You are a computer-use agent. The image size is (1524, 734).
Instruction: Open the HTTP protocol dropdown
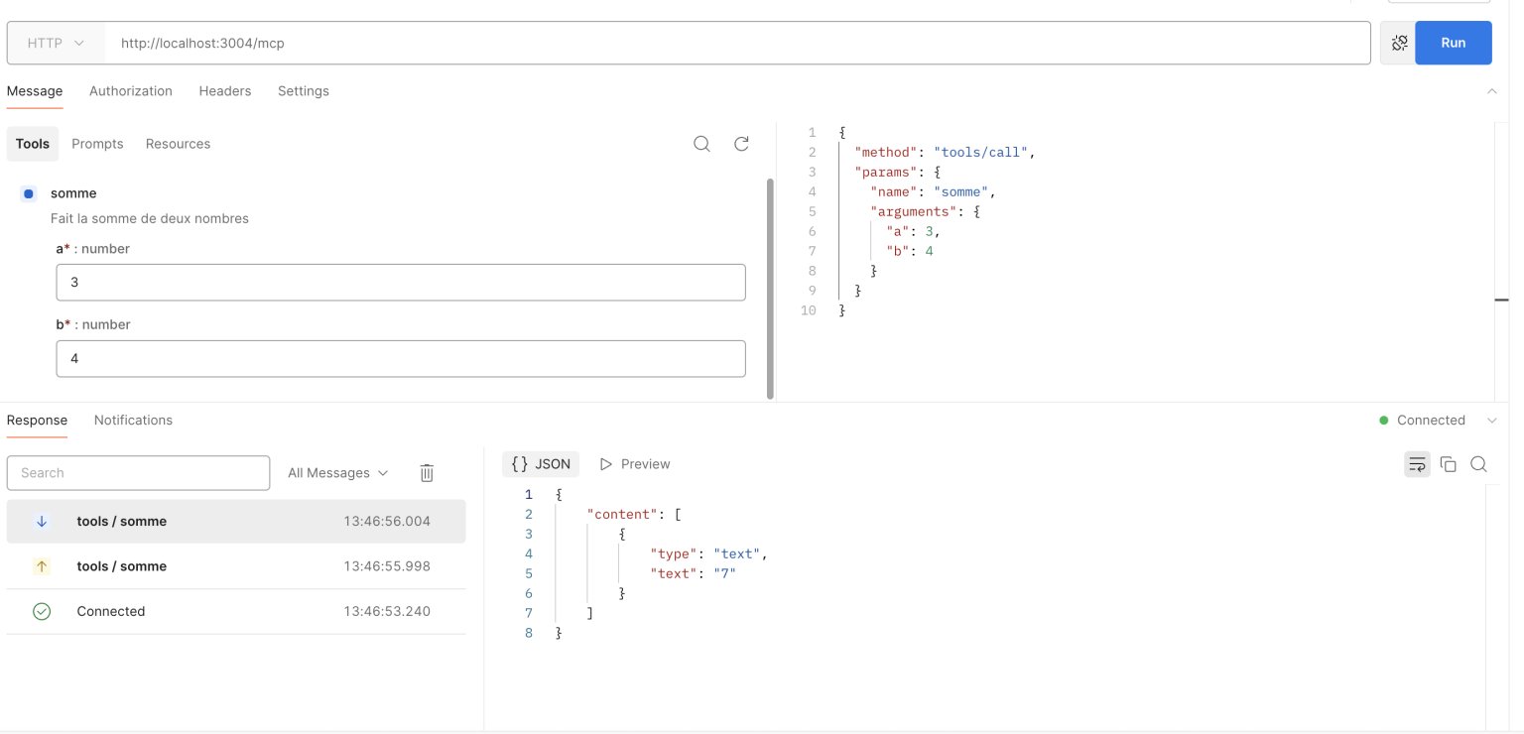[57, 43]
